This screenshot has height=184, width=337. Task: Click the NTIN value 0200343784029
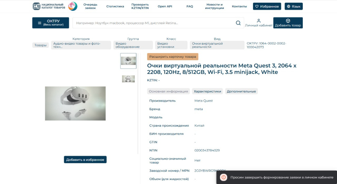point(207,150)
